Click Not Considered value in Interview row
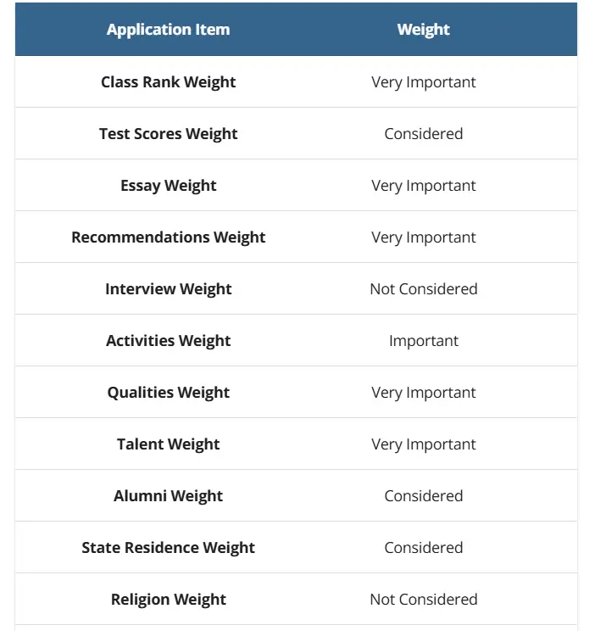 (x=423, y=289)
